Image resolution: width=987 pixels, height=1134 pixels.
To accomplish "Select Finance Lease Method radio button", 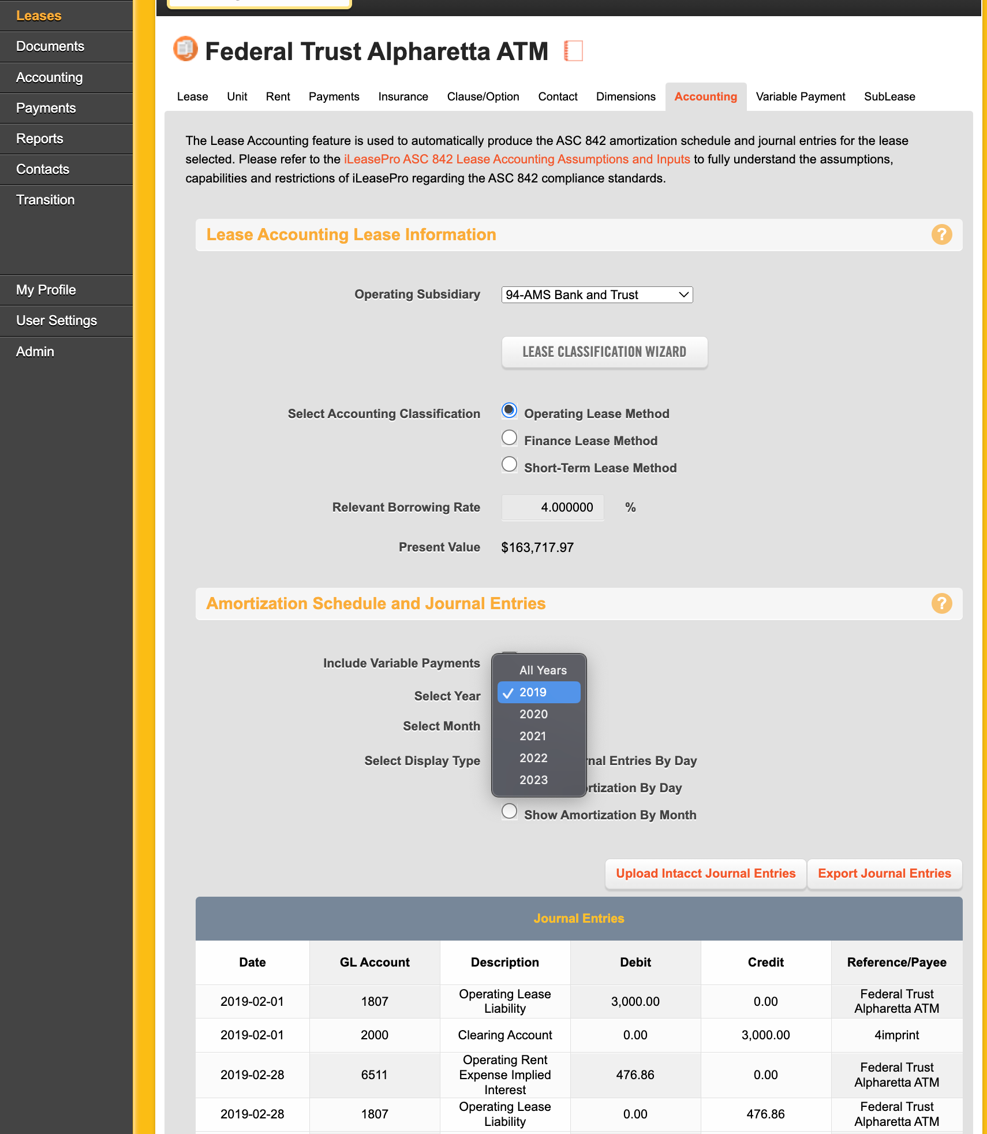I will tap(509, 438).
